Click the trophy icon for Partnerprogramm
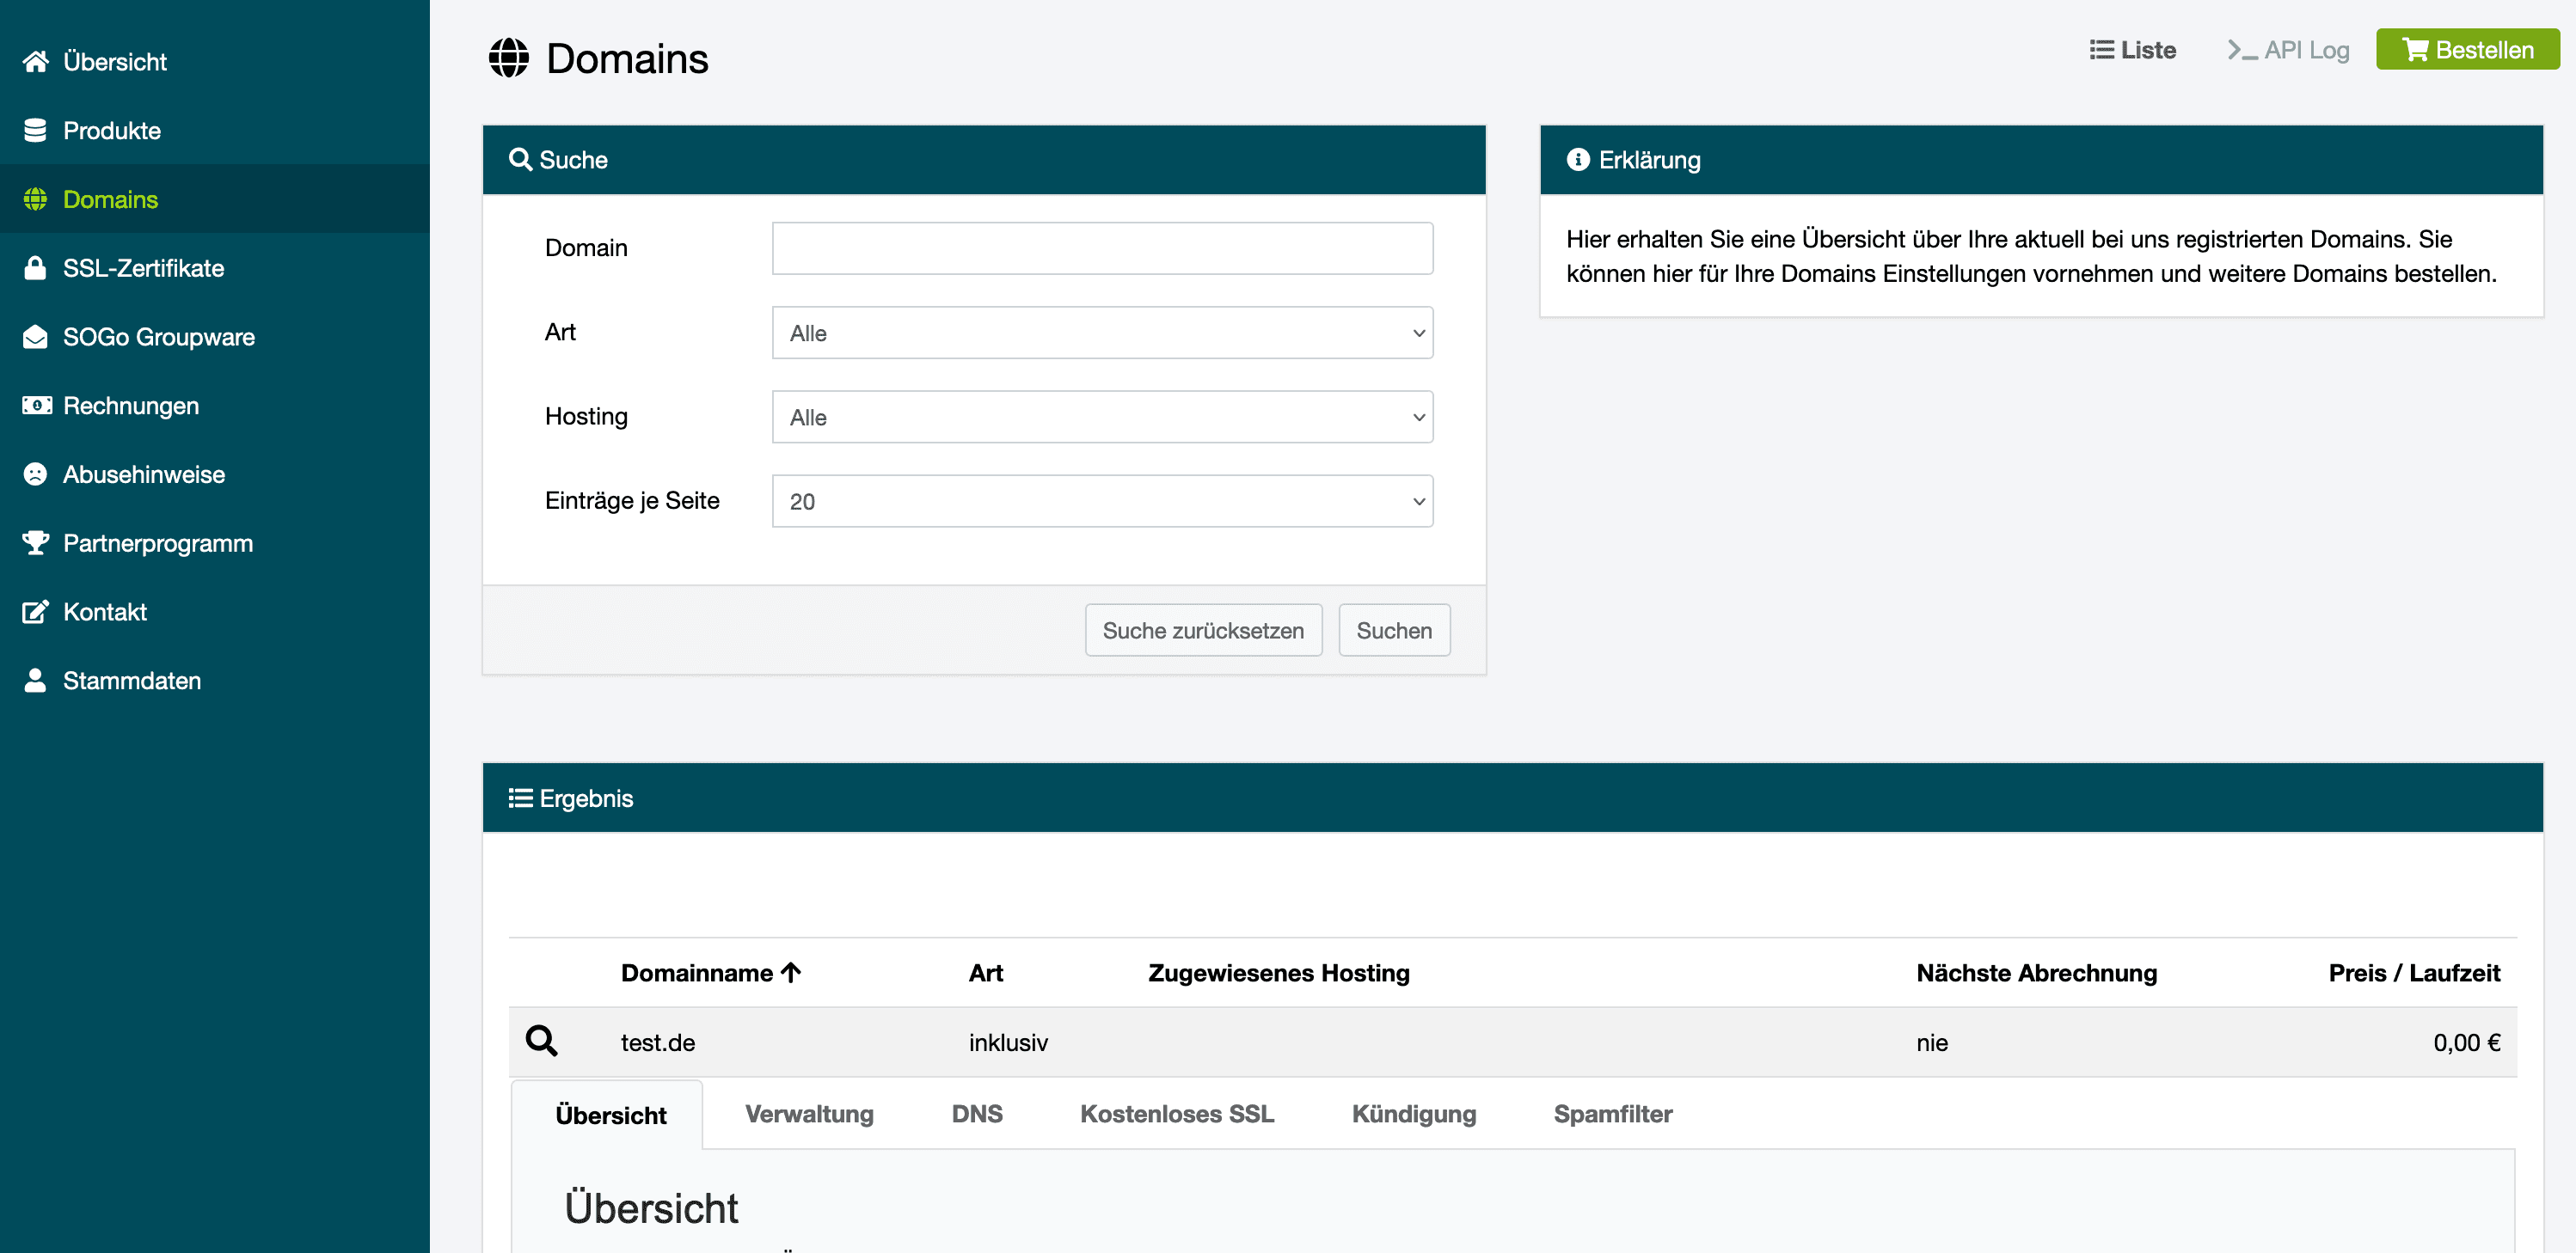The image size is (2576, 1253). [36, 542]
